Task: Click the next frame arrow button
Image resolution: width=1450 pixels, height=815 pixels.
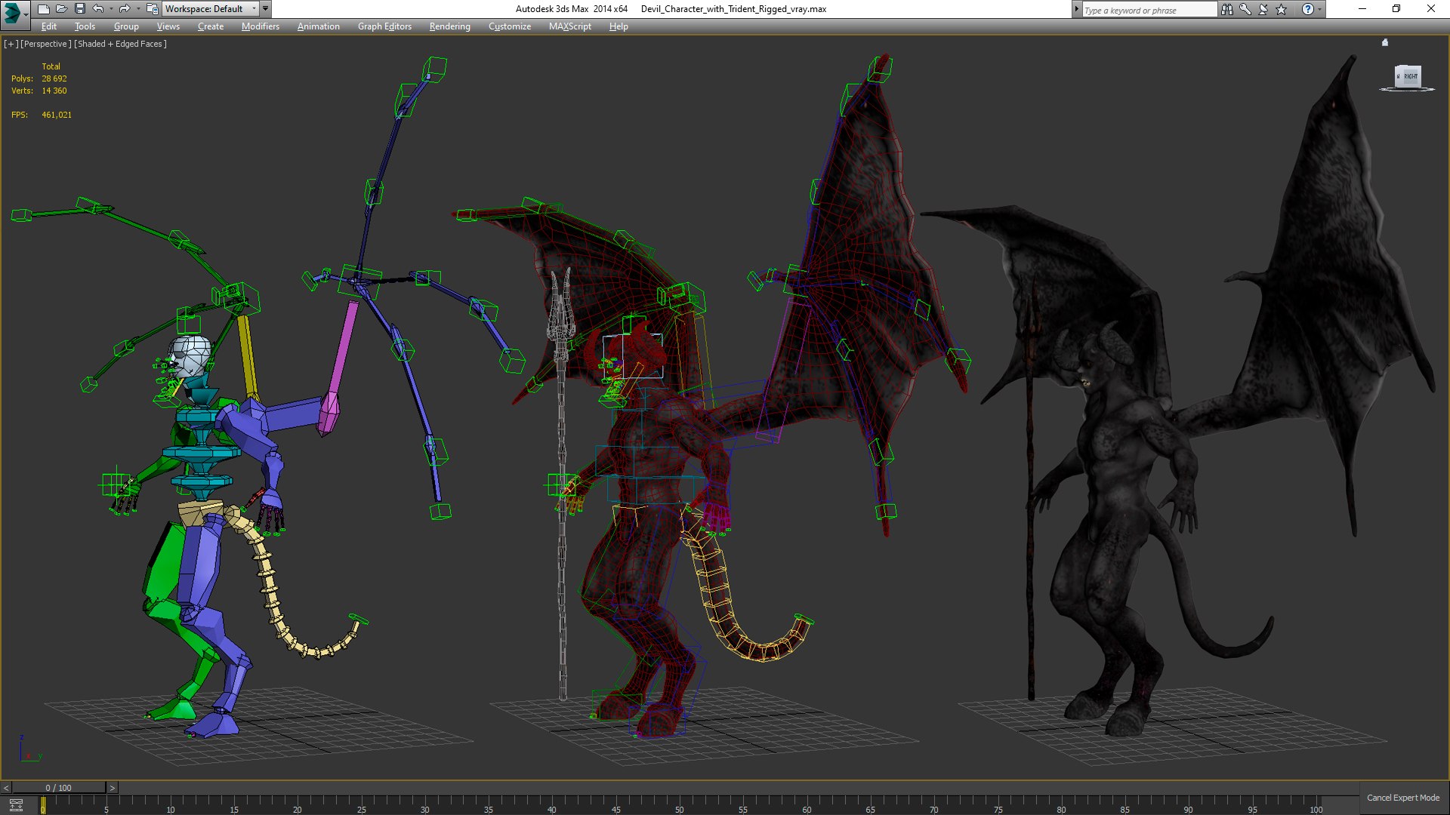Action: coord(113,788)
